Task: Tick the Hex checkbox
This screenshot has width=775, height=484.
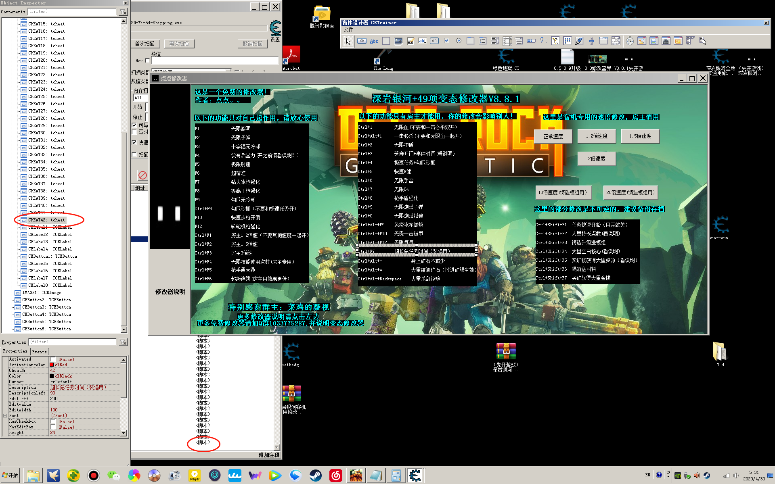Action: (x=147, y=61)
